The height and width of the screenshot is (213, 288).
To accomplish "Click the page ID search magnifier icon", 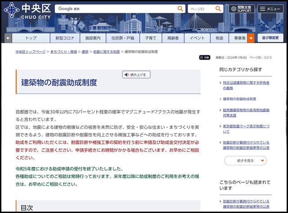I will [219, 9].
